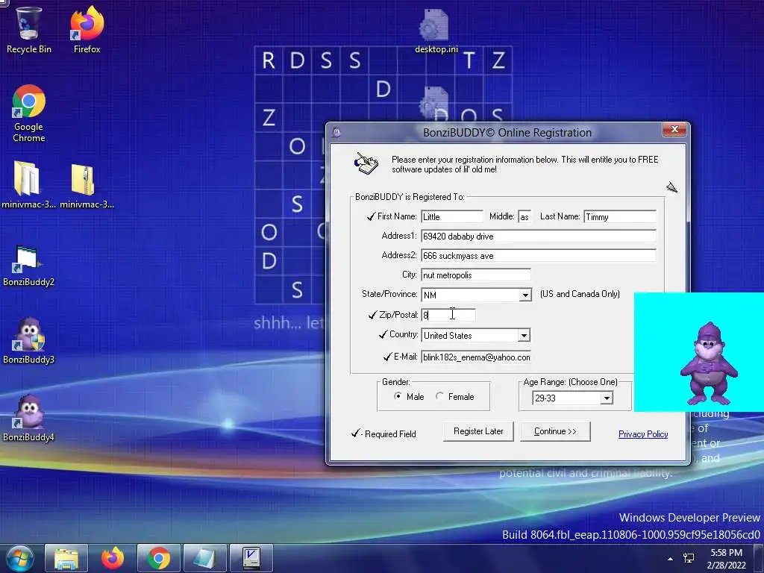The image size is (764, 573).
Task: Select the Female gender radio button
Action: click(439, 396)
